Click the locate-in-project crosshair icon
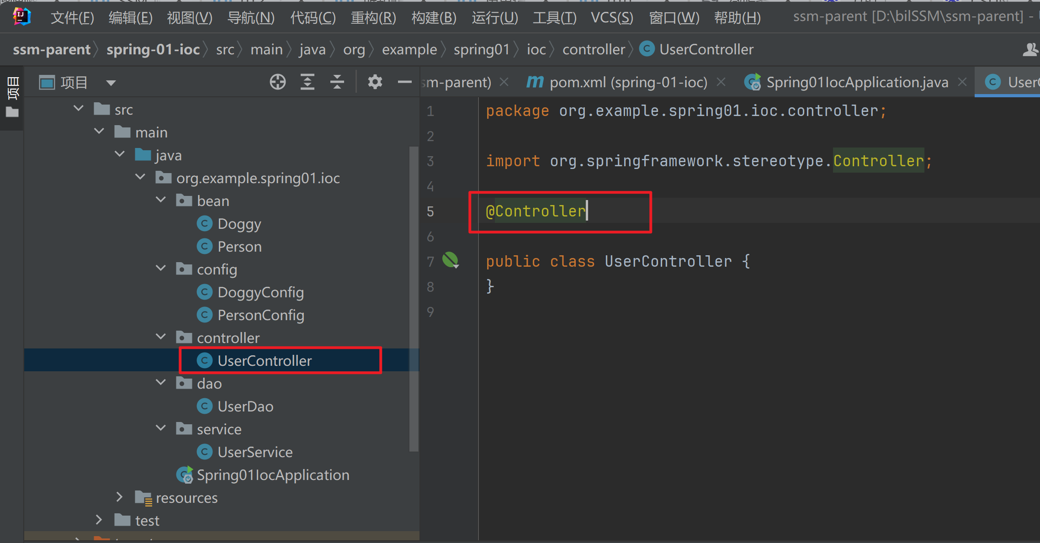 277,82
